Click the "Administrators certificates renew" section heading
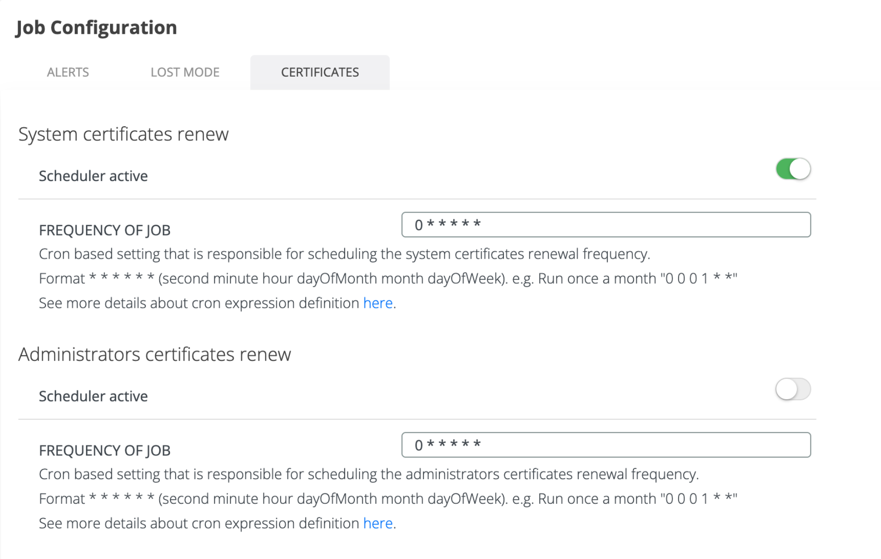The height and width of the screenshot is (559, 881). pyautogui.click(x=155, y=354)
